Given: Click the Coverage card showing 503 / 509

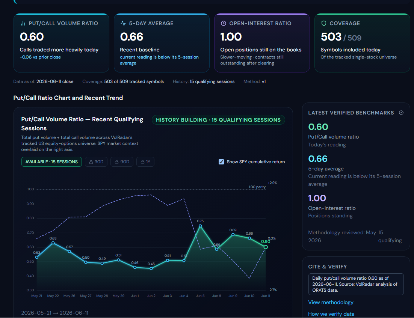Looking at the screenshot, I should pos(362,43).
